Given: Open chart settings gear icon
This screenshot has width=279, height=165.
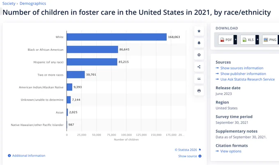Looking at the screenshot, I should pos(199,55).
